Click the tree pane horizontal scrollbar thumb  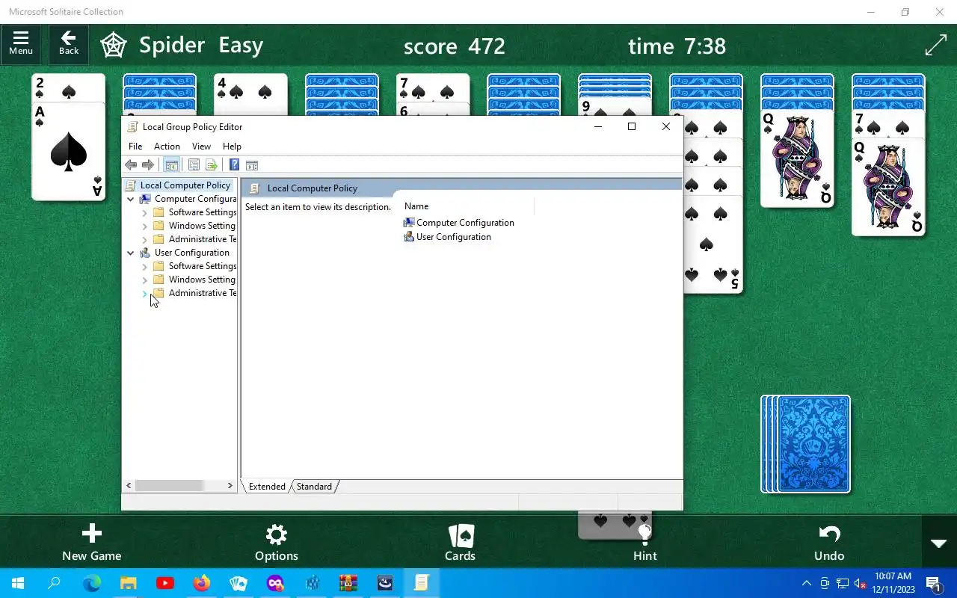click(x=169, y=486)
